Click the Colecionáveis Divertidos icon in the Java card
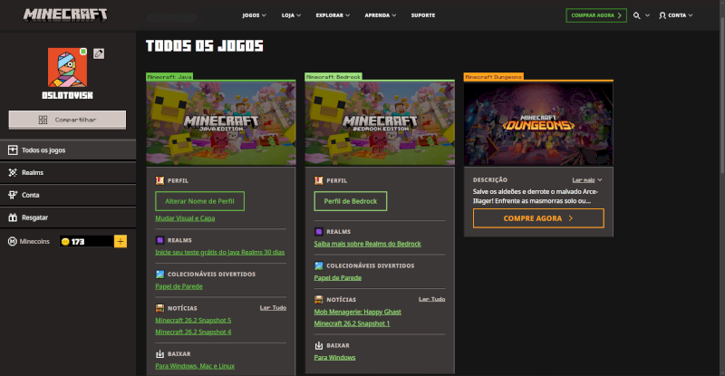725x376 pixels. (x=160, y=275)
